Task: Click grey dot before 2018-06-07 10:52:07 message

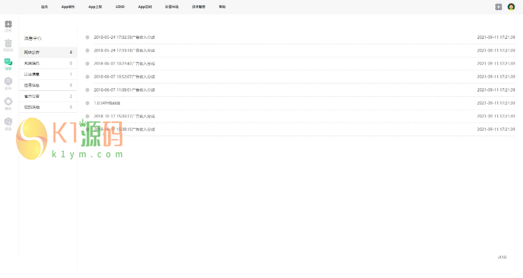Action: [x=87, y=77]
